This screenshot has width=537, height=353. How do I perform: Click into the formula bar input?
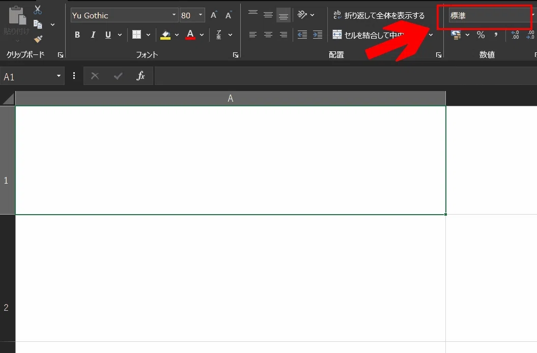(x=346, y=76)
